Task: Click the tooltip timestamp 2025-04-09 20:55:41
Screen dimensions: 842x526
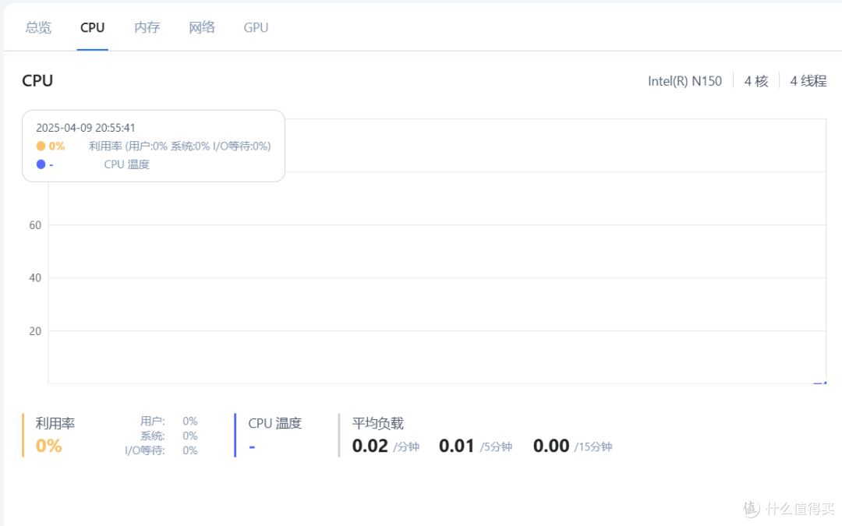Action: tap(86, 128)
